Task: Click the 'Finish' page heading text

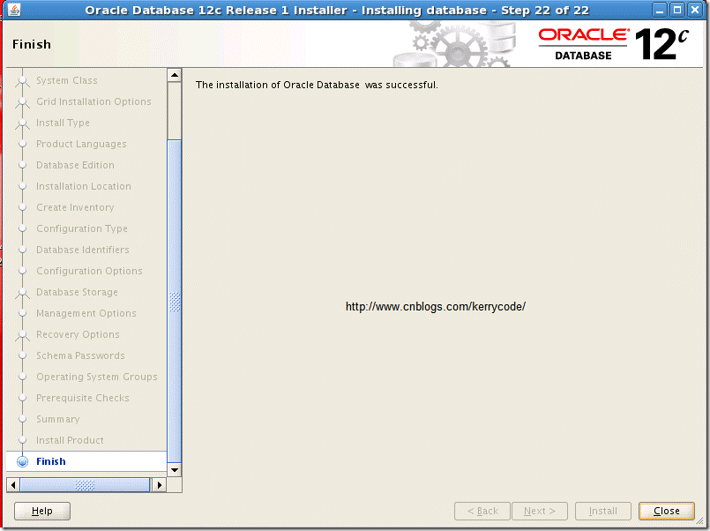Action: pyautogui.click(x=32, y=44)
